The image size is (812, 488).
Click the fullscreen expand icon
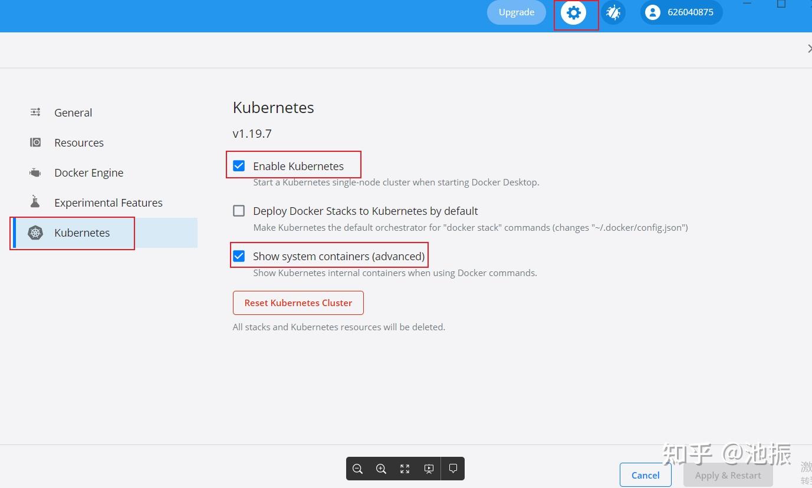coord(405,469)
